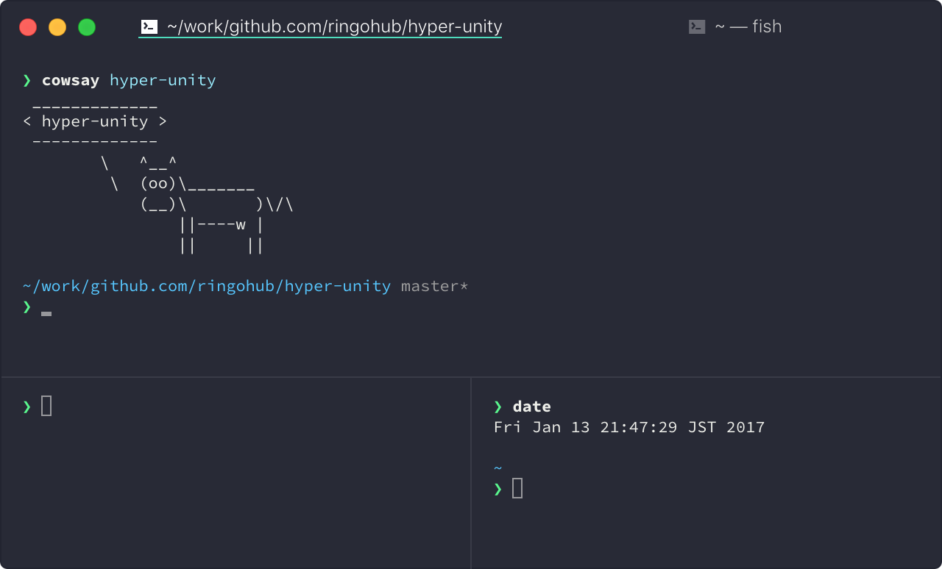Viewport: 942px width, 569px height.
Task: Focus the bottom-left pane cursor
Action: pos(46,406)
